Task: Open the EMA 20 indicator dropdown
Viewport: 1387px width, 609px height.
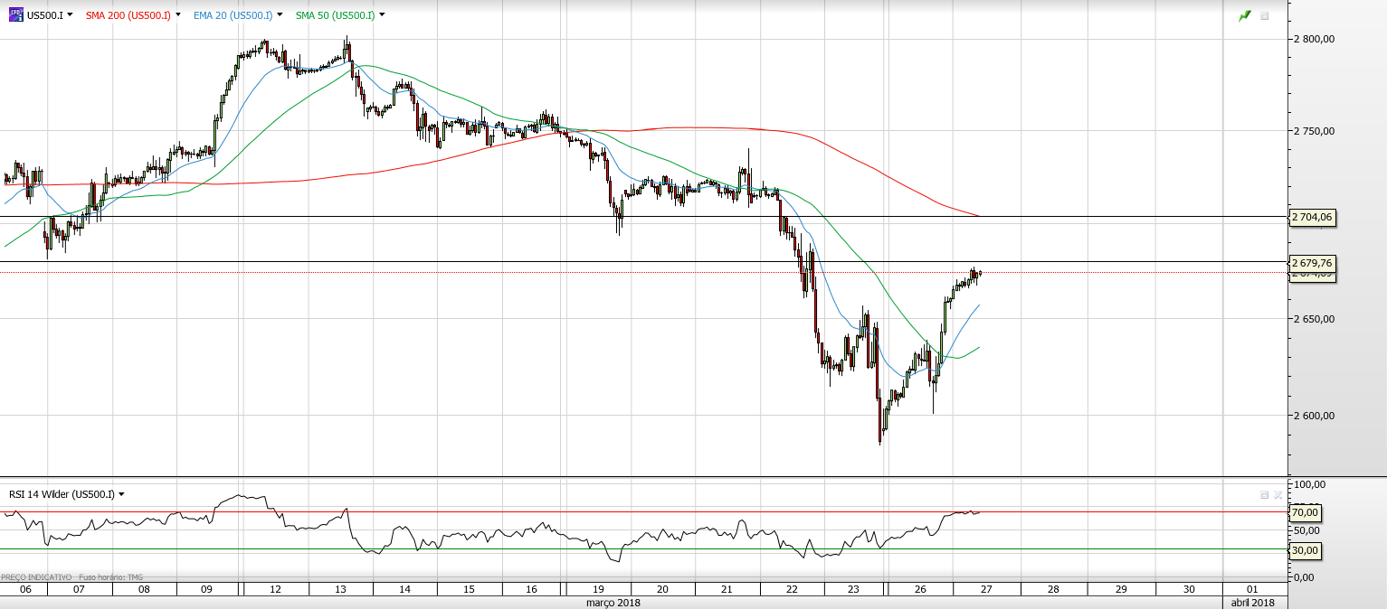Action: tap(280, 15)
